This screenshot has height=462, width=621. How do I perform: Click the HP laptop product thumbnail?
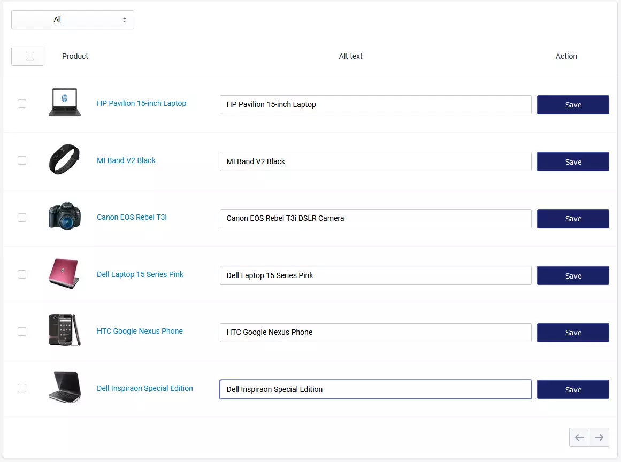pyautogui.click(x=65, y=103)
